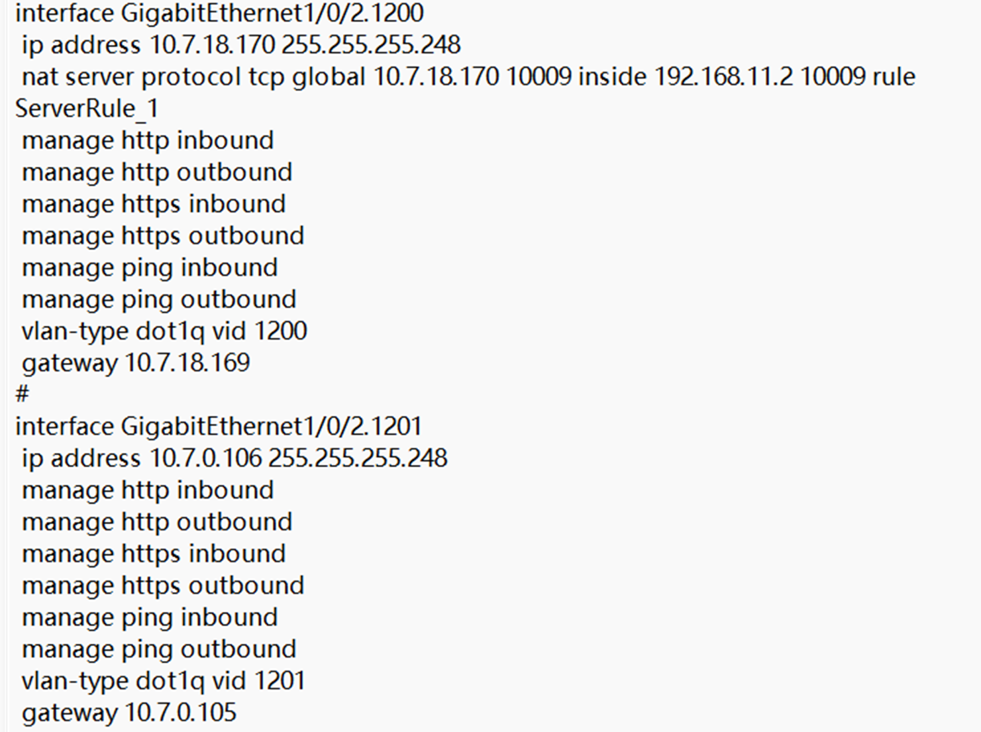Screen dimensions: 981x732
Task: Click the # separator line
Action: (x=22, y=395)
